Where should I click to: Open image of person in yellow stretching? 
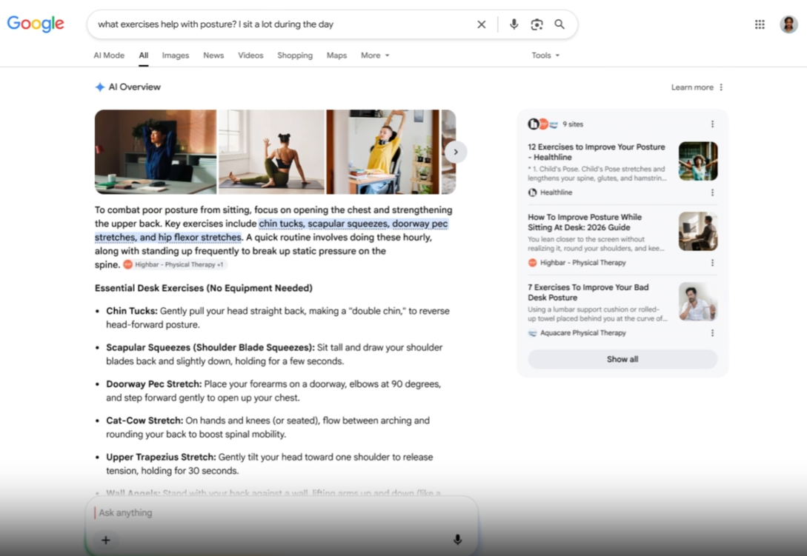coord(383,152)
